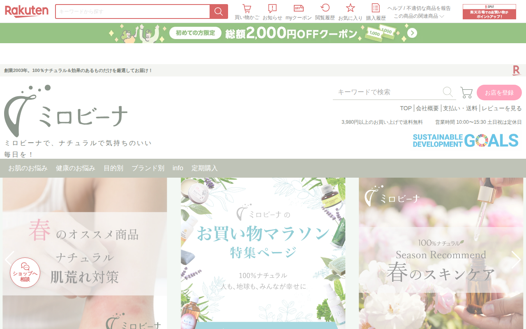The width and height of the screenshot is (526, 329).
Task: Open the ブランド別 menu
Action: point(148,168)
